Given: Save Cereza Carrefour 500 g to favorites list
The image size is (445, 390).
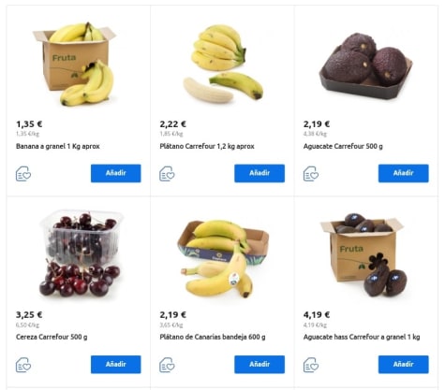Looking at the screenshot, I should coord(23,365).
